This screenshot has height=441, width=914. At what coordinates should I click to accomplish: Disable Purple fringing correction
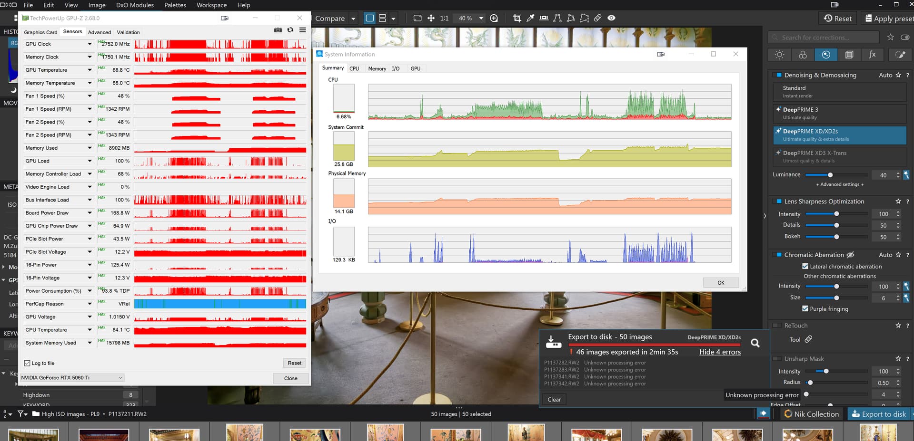(805, 309)
